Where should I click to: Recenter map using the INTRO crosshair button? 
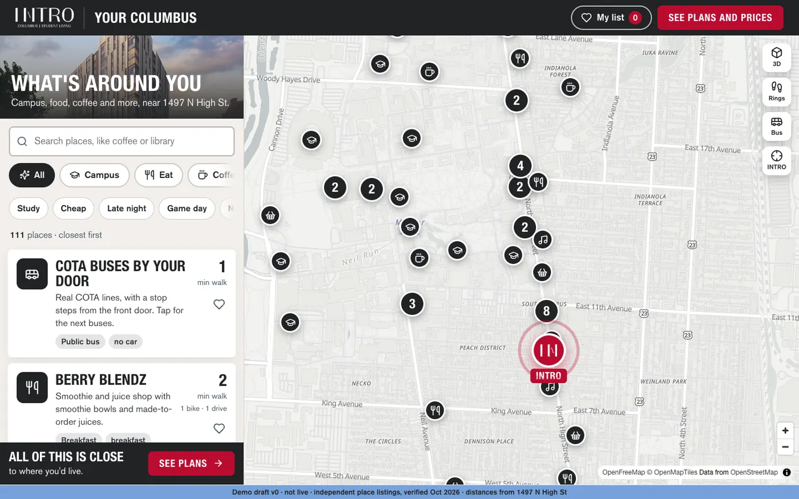click(777, 160)
